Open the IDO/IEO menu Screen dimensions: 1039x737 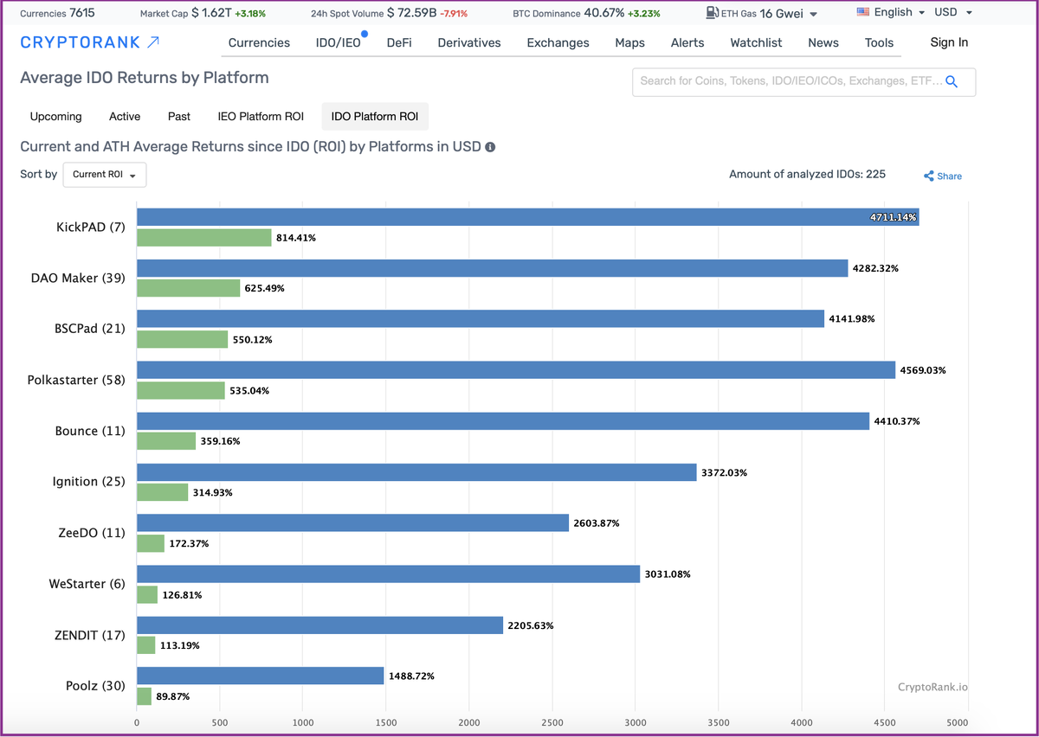coord(338,42)
